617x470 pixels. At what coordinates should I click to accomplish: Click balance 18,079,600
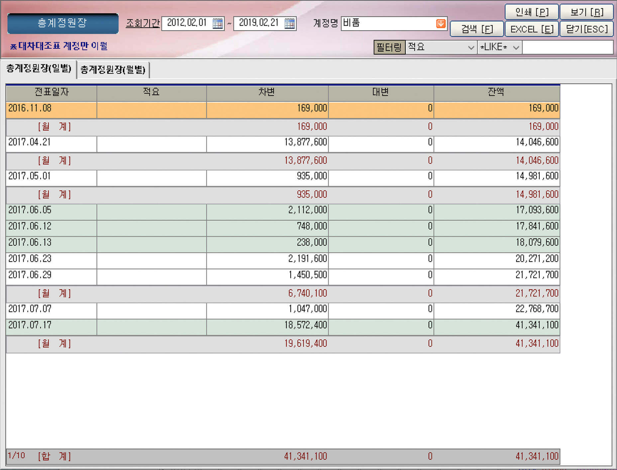tap(537, 242)
